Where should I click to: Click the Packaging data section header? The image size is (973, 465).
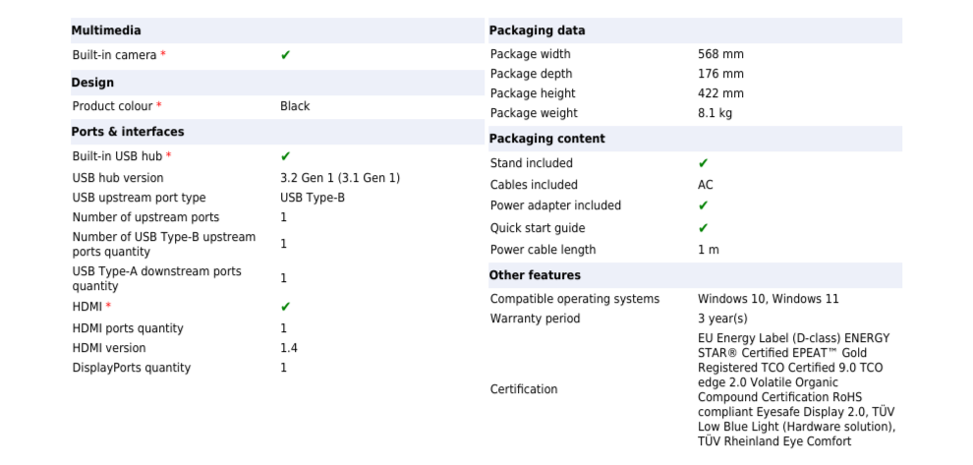pos(537,30)
